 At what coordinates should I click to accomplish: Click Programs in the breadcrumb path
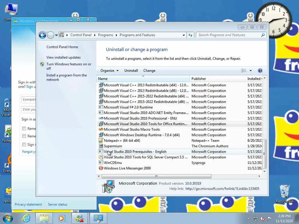coord(105,35)
